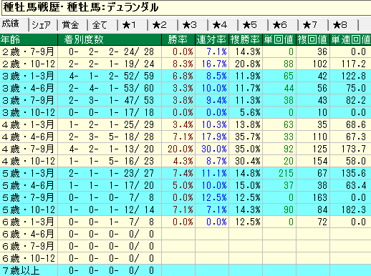The image size is (371, 276).
Task: Select the 4歳・7-9月 row label
Action: [29, 149]
